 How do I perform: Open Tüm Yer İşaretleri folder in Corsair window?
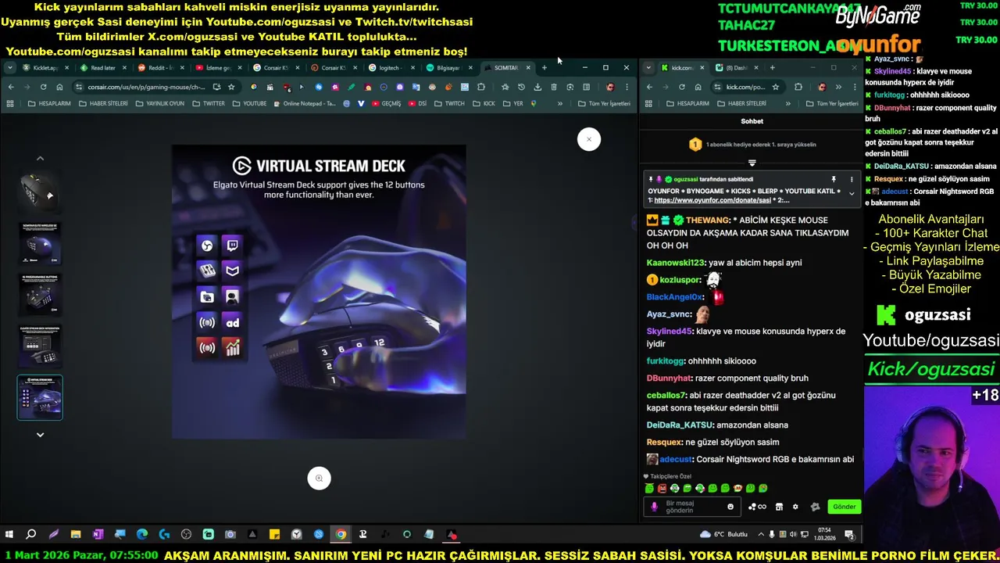604,103
